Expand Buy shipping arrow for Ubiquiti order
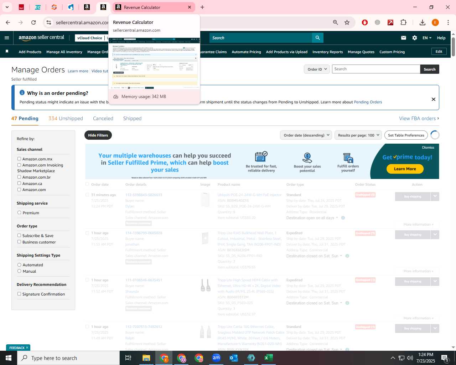Viewport: 456px width, 365px height. tap(435, 196)
